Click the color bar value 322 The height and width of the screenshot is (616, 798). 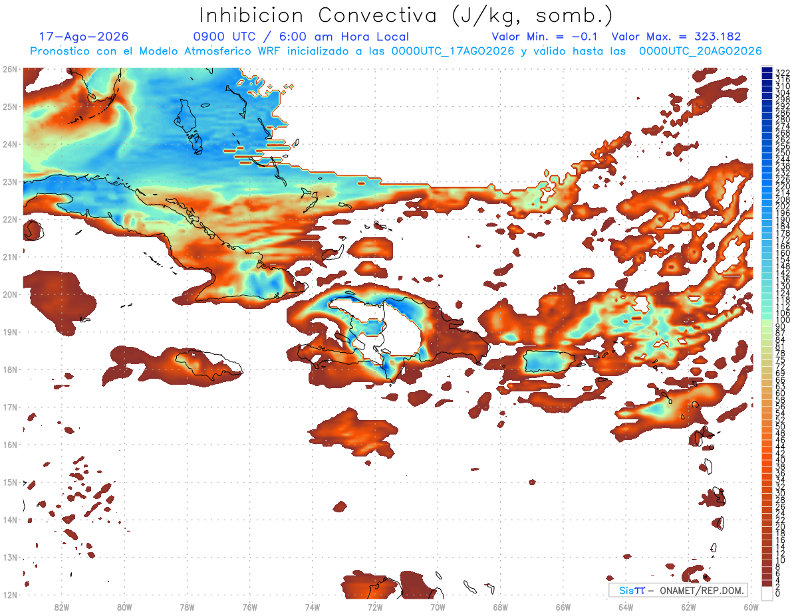click(x=783, y=73)
